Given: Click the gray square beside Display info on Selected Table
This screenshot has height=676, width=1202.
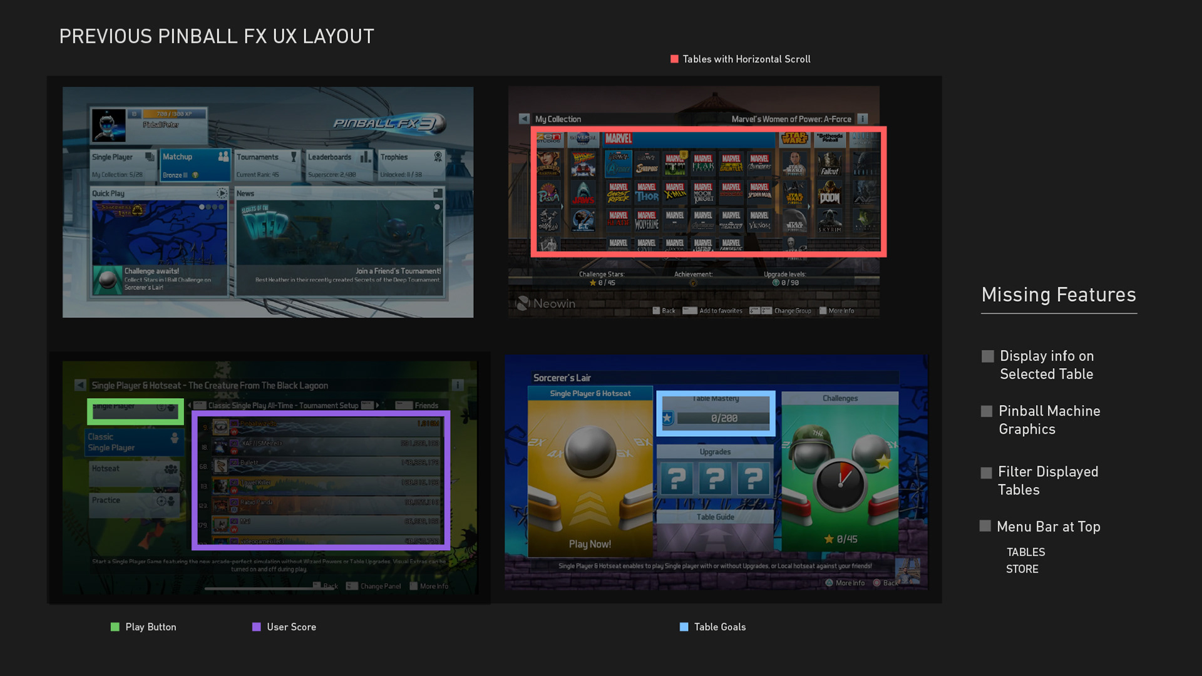Looking at the screenshot, I should [x=987, y=356].
